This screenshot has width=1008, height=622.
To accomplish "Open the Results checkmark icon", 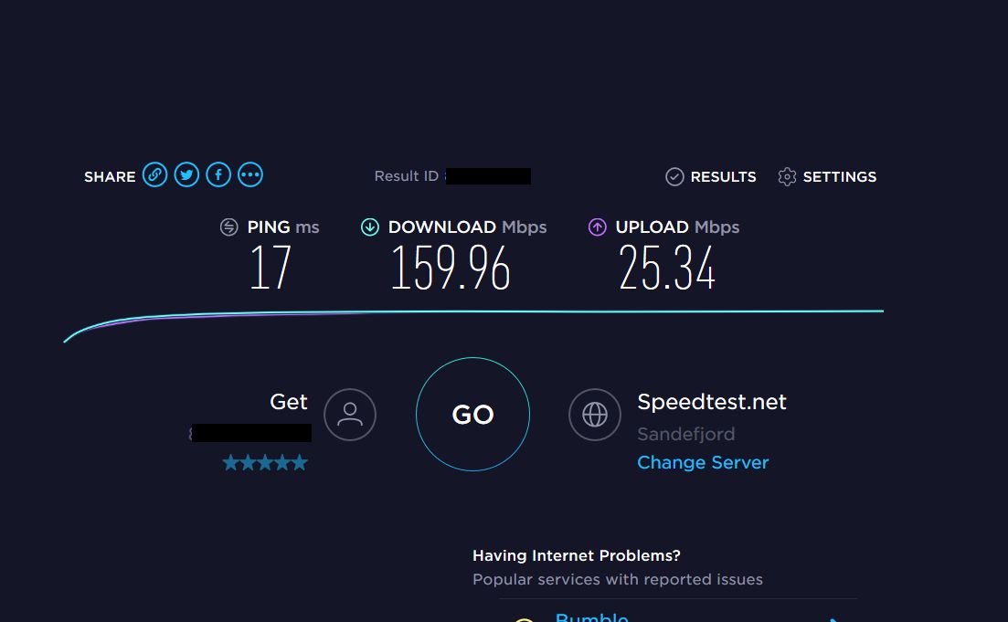I will (x=674, y=176).
